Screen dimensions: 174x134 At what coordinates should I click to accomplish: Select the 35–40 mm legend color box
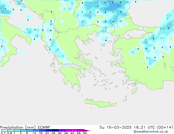(x=68, y=130)
